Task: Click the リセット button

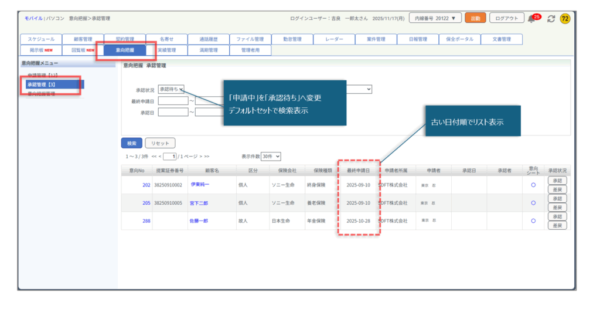Action: 160,143
